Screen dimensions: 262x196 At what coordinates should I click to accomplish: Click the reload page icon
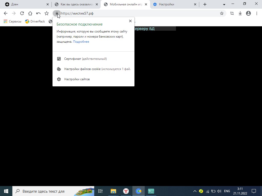(22, 13)
